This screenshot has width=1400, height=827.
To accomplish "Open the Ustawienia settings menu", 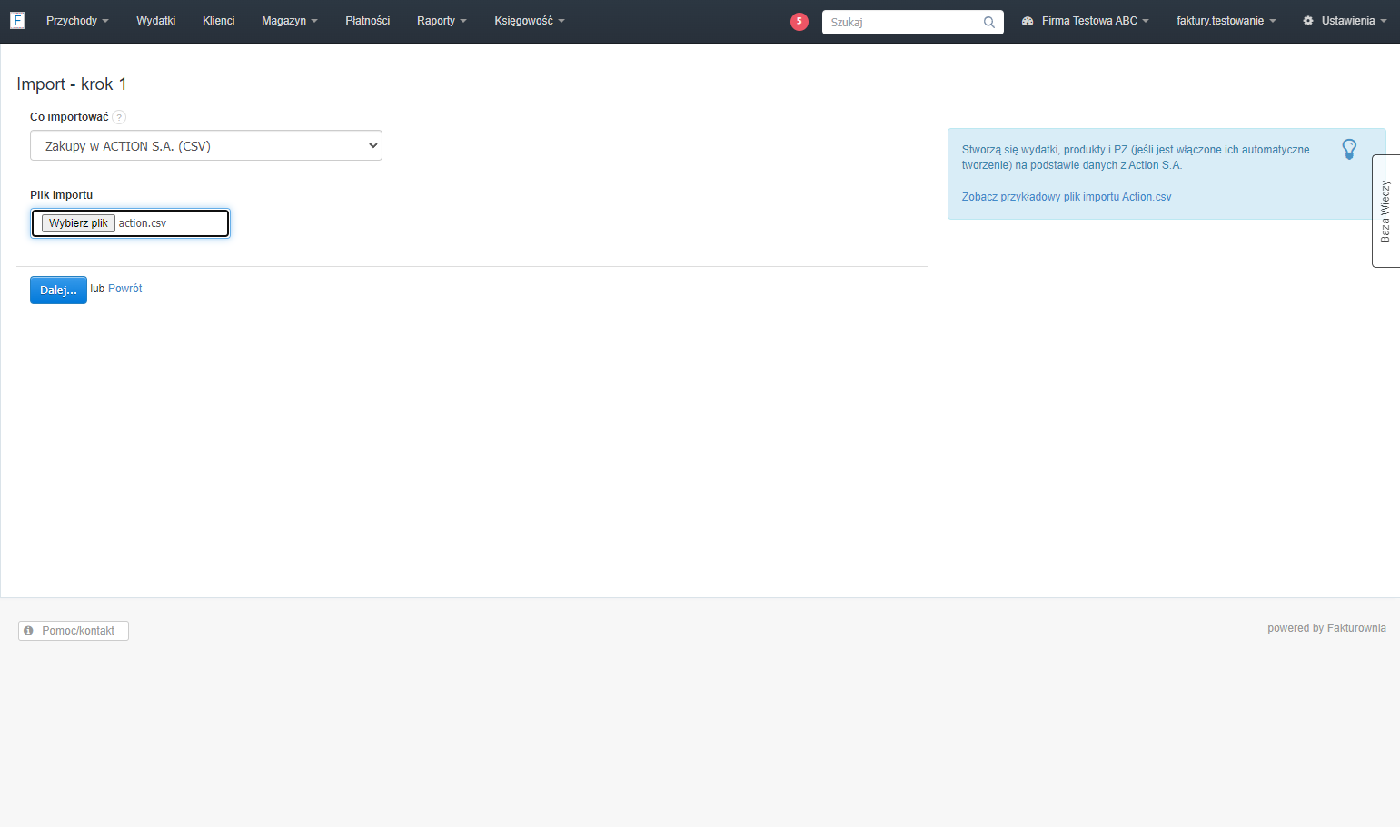I will [1345, 21].
